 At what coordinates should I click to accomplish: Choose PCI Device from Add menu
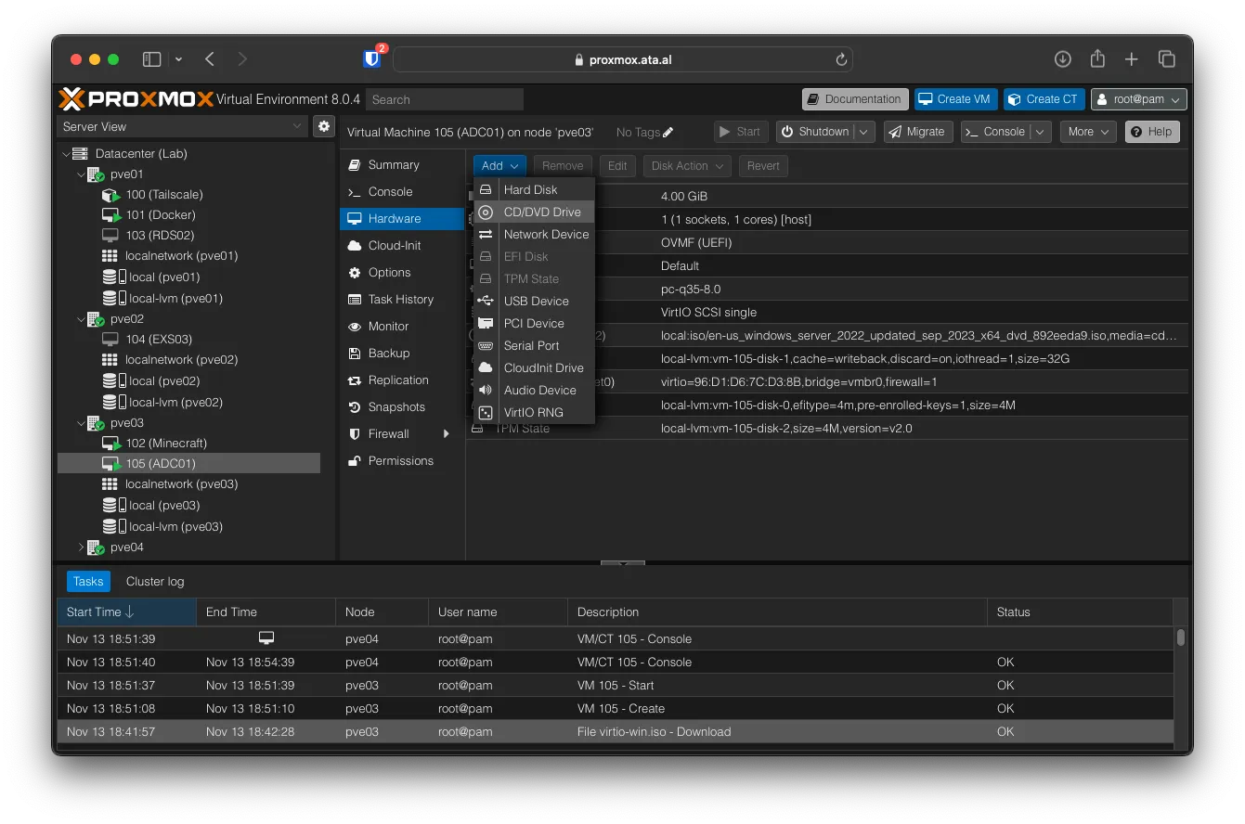pos(534,323)
